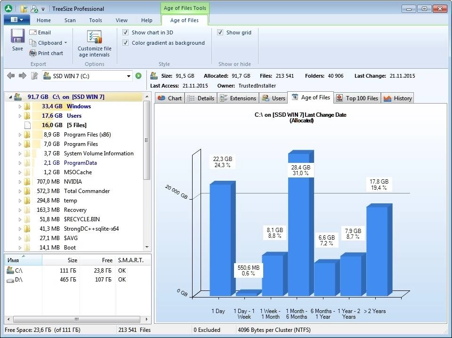Select the StrongDC++sqlite-x64 folder

pos(91,229)
